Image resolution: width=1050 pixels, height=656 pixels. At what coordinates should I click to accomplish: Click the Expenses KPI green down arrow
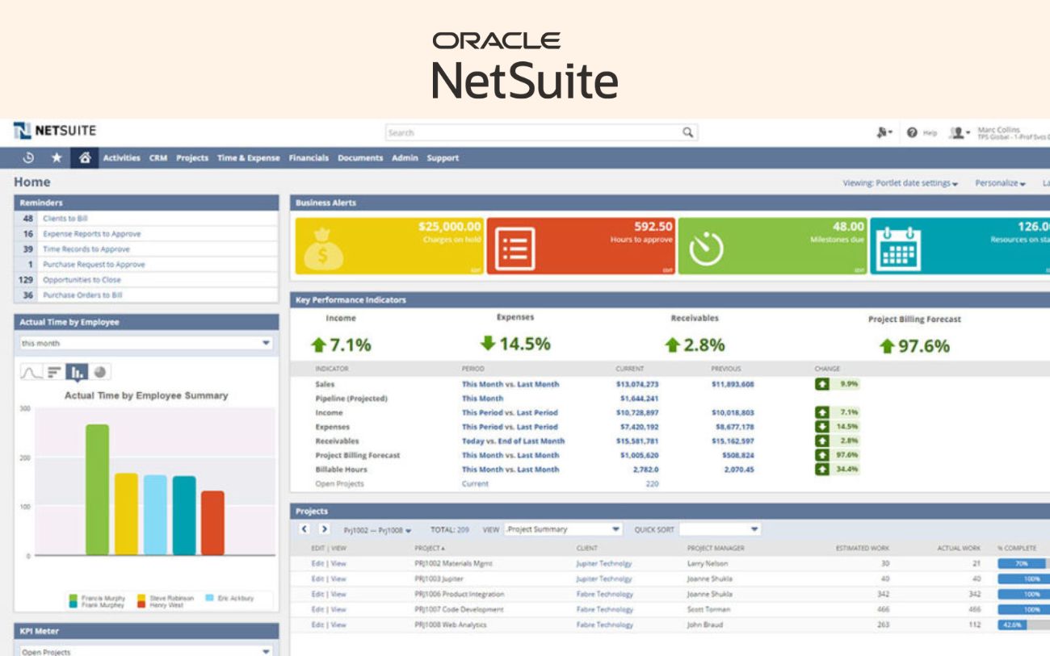[487, 343]
